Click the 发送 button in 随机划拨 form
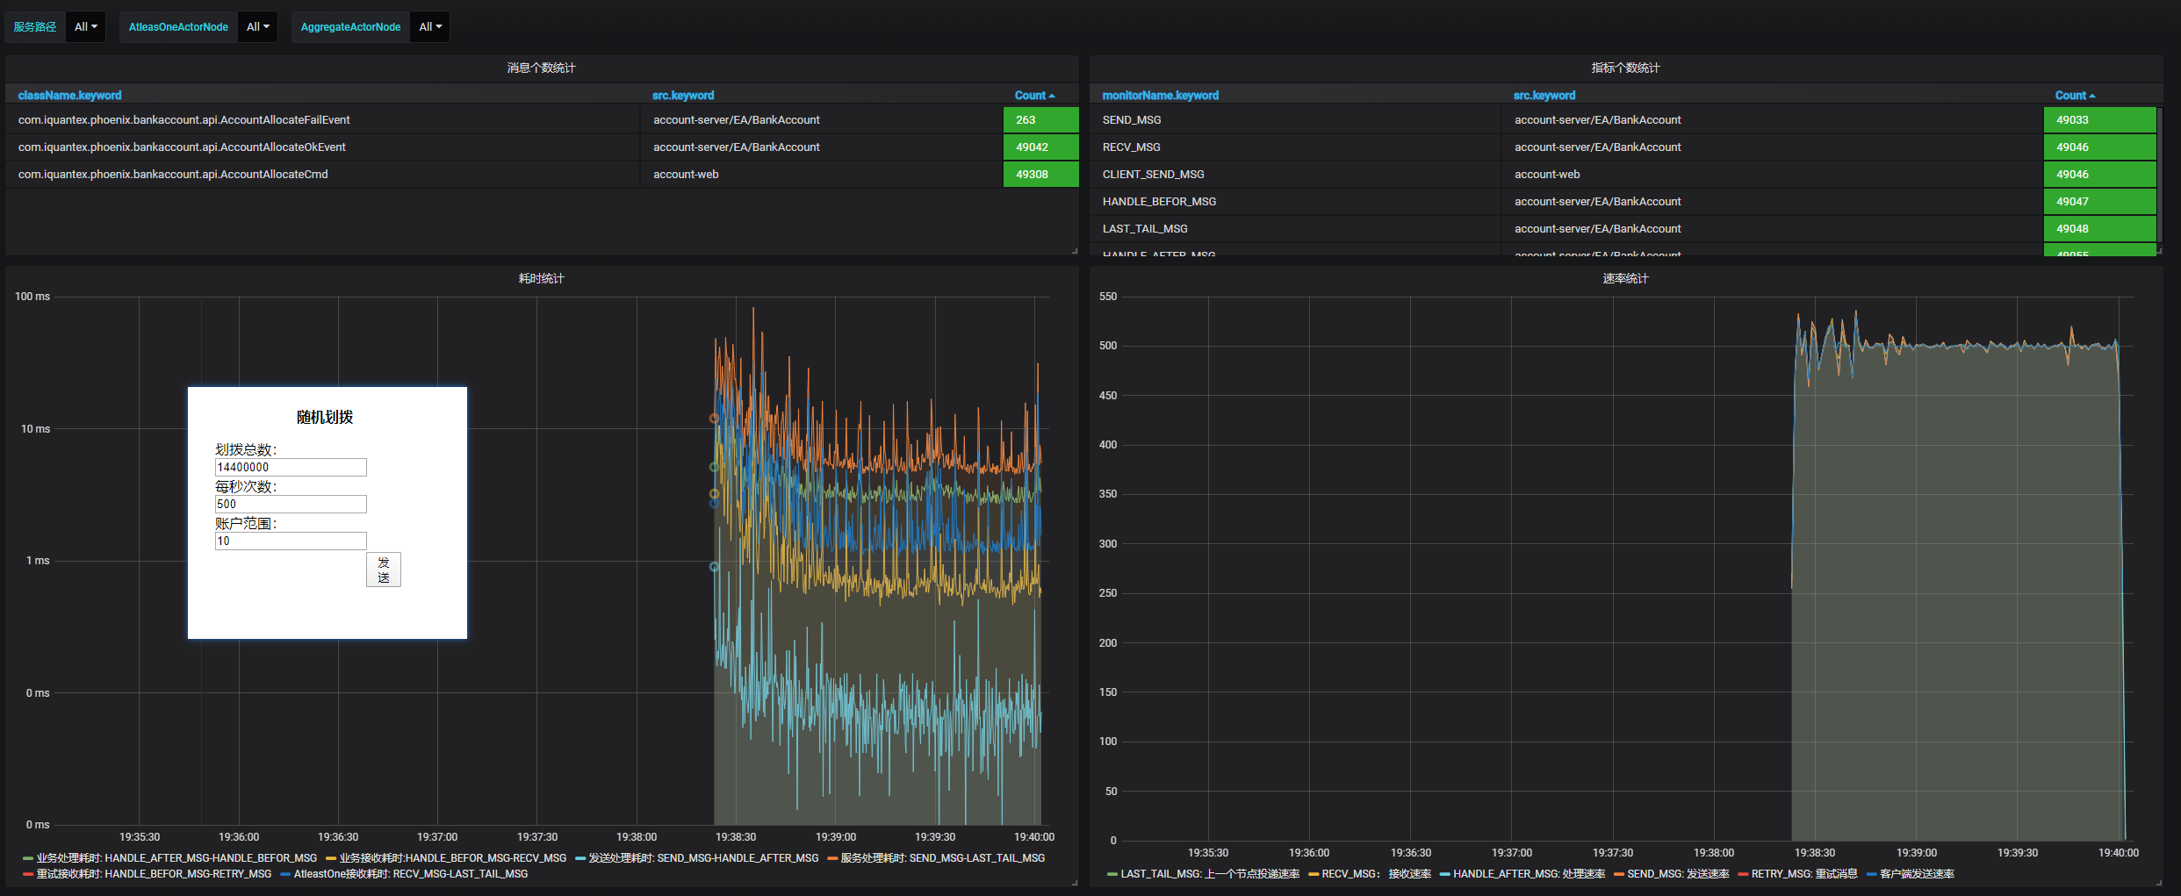2181x896 pixels. [384, 570]
